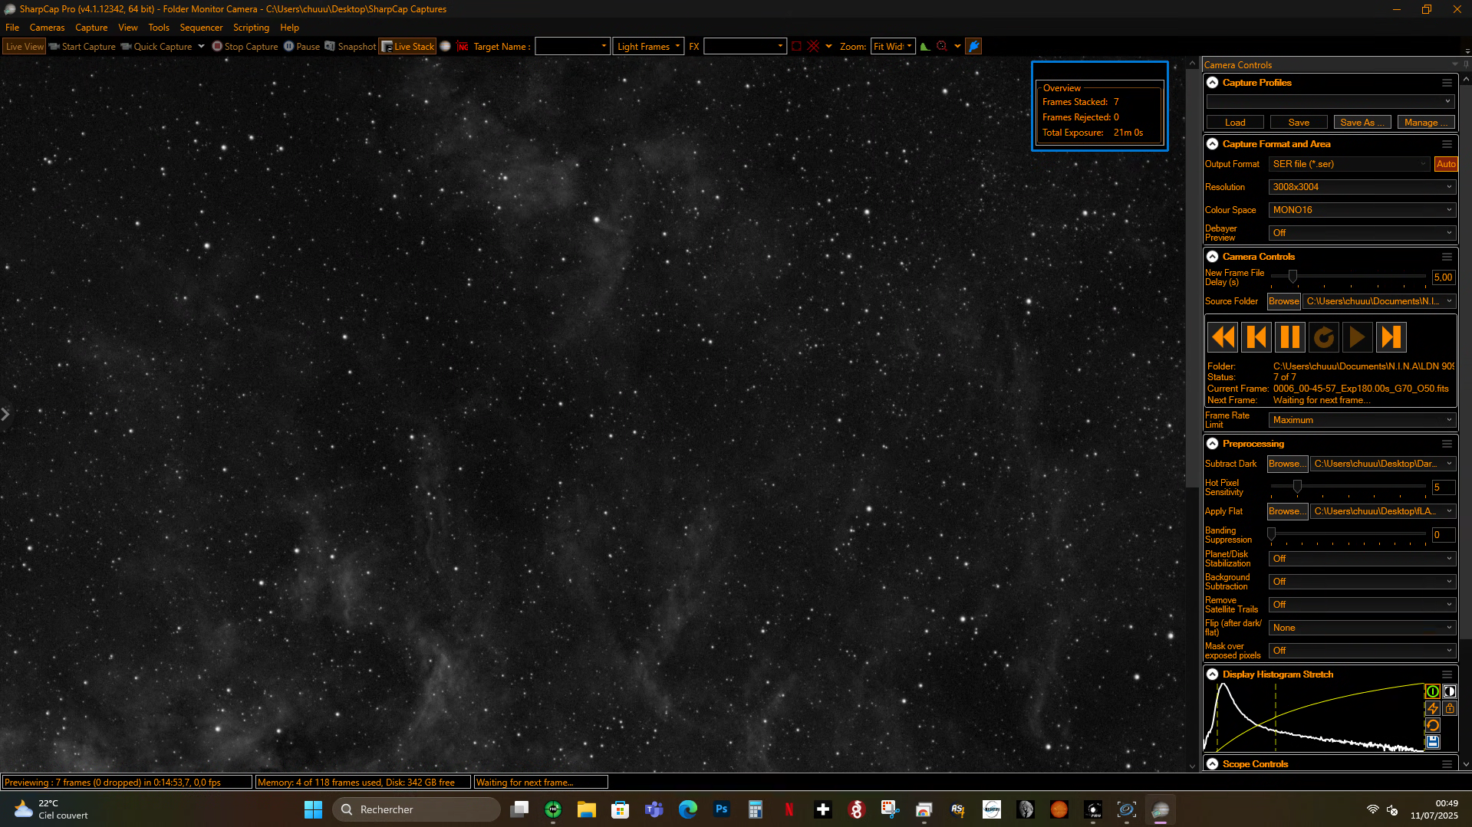Collapse the Preprocessing section
Viewport: 1472px width, 827px height.
pyautogui.click(x=1213, y=444)
